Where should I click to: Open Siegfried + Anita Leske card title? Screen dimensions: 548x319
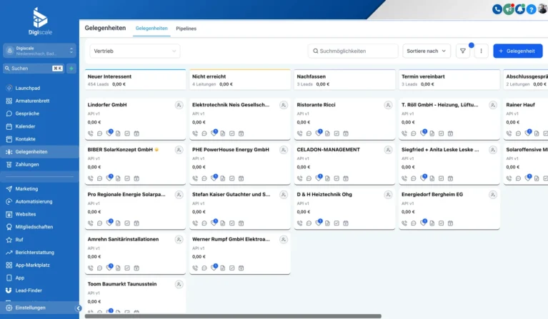(440, 149)
